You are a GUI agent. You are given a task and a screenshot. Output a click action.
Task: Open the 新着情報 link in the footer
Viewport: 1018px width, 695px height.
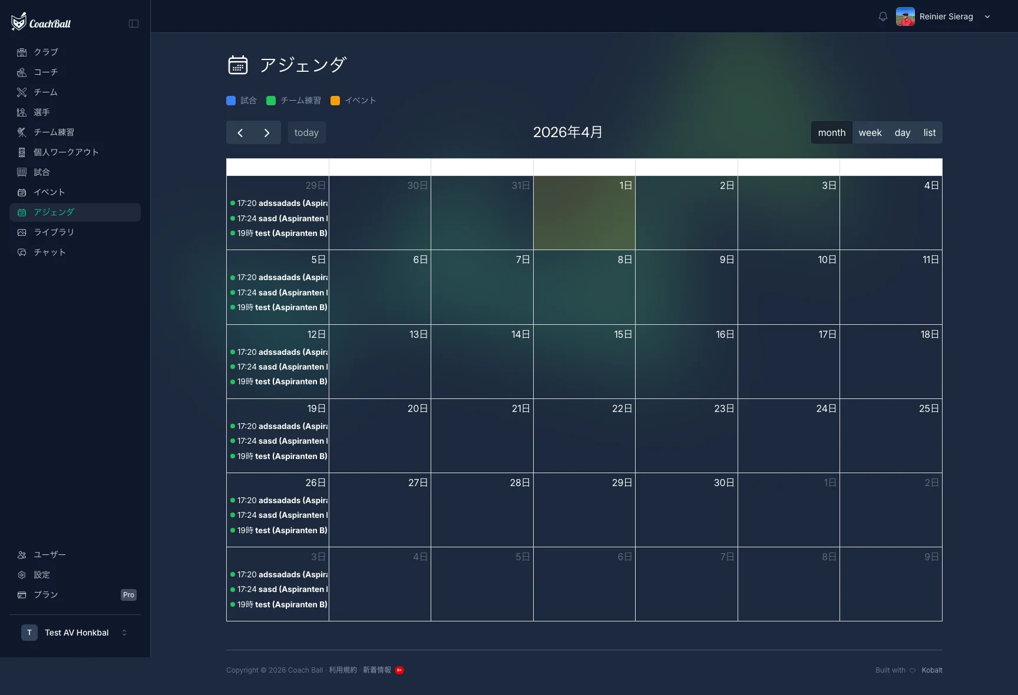[377, 670]
